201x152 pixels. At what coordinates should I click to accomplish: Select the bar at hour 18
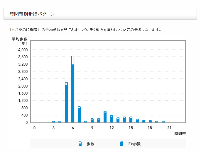[x=150, y=122]
